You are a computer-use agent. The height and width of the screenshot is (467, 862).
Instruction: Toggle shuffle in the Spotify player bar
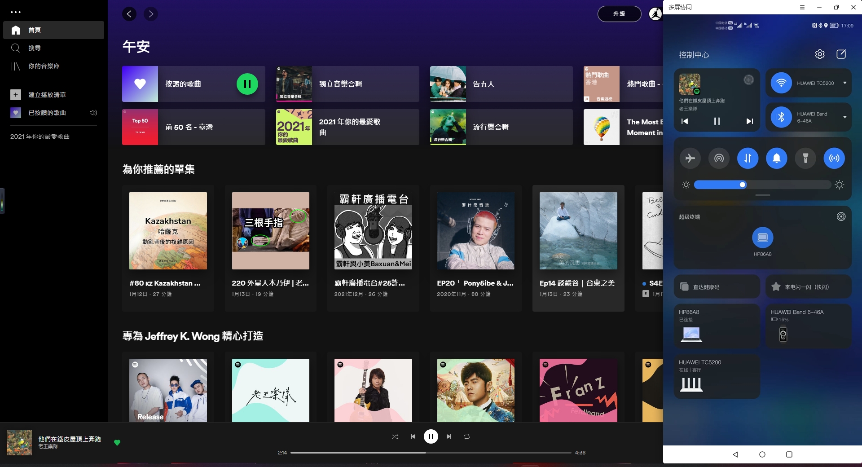pos(395,436)
